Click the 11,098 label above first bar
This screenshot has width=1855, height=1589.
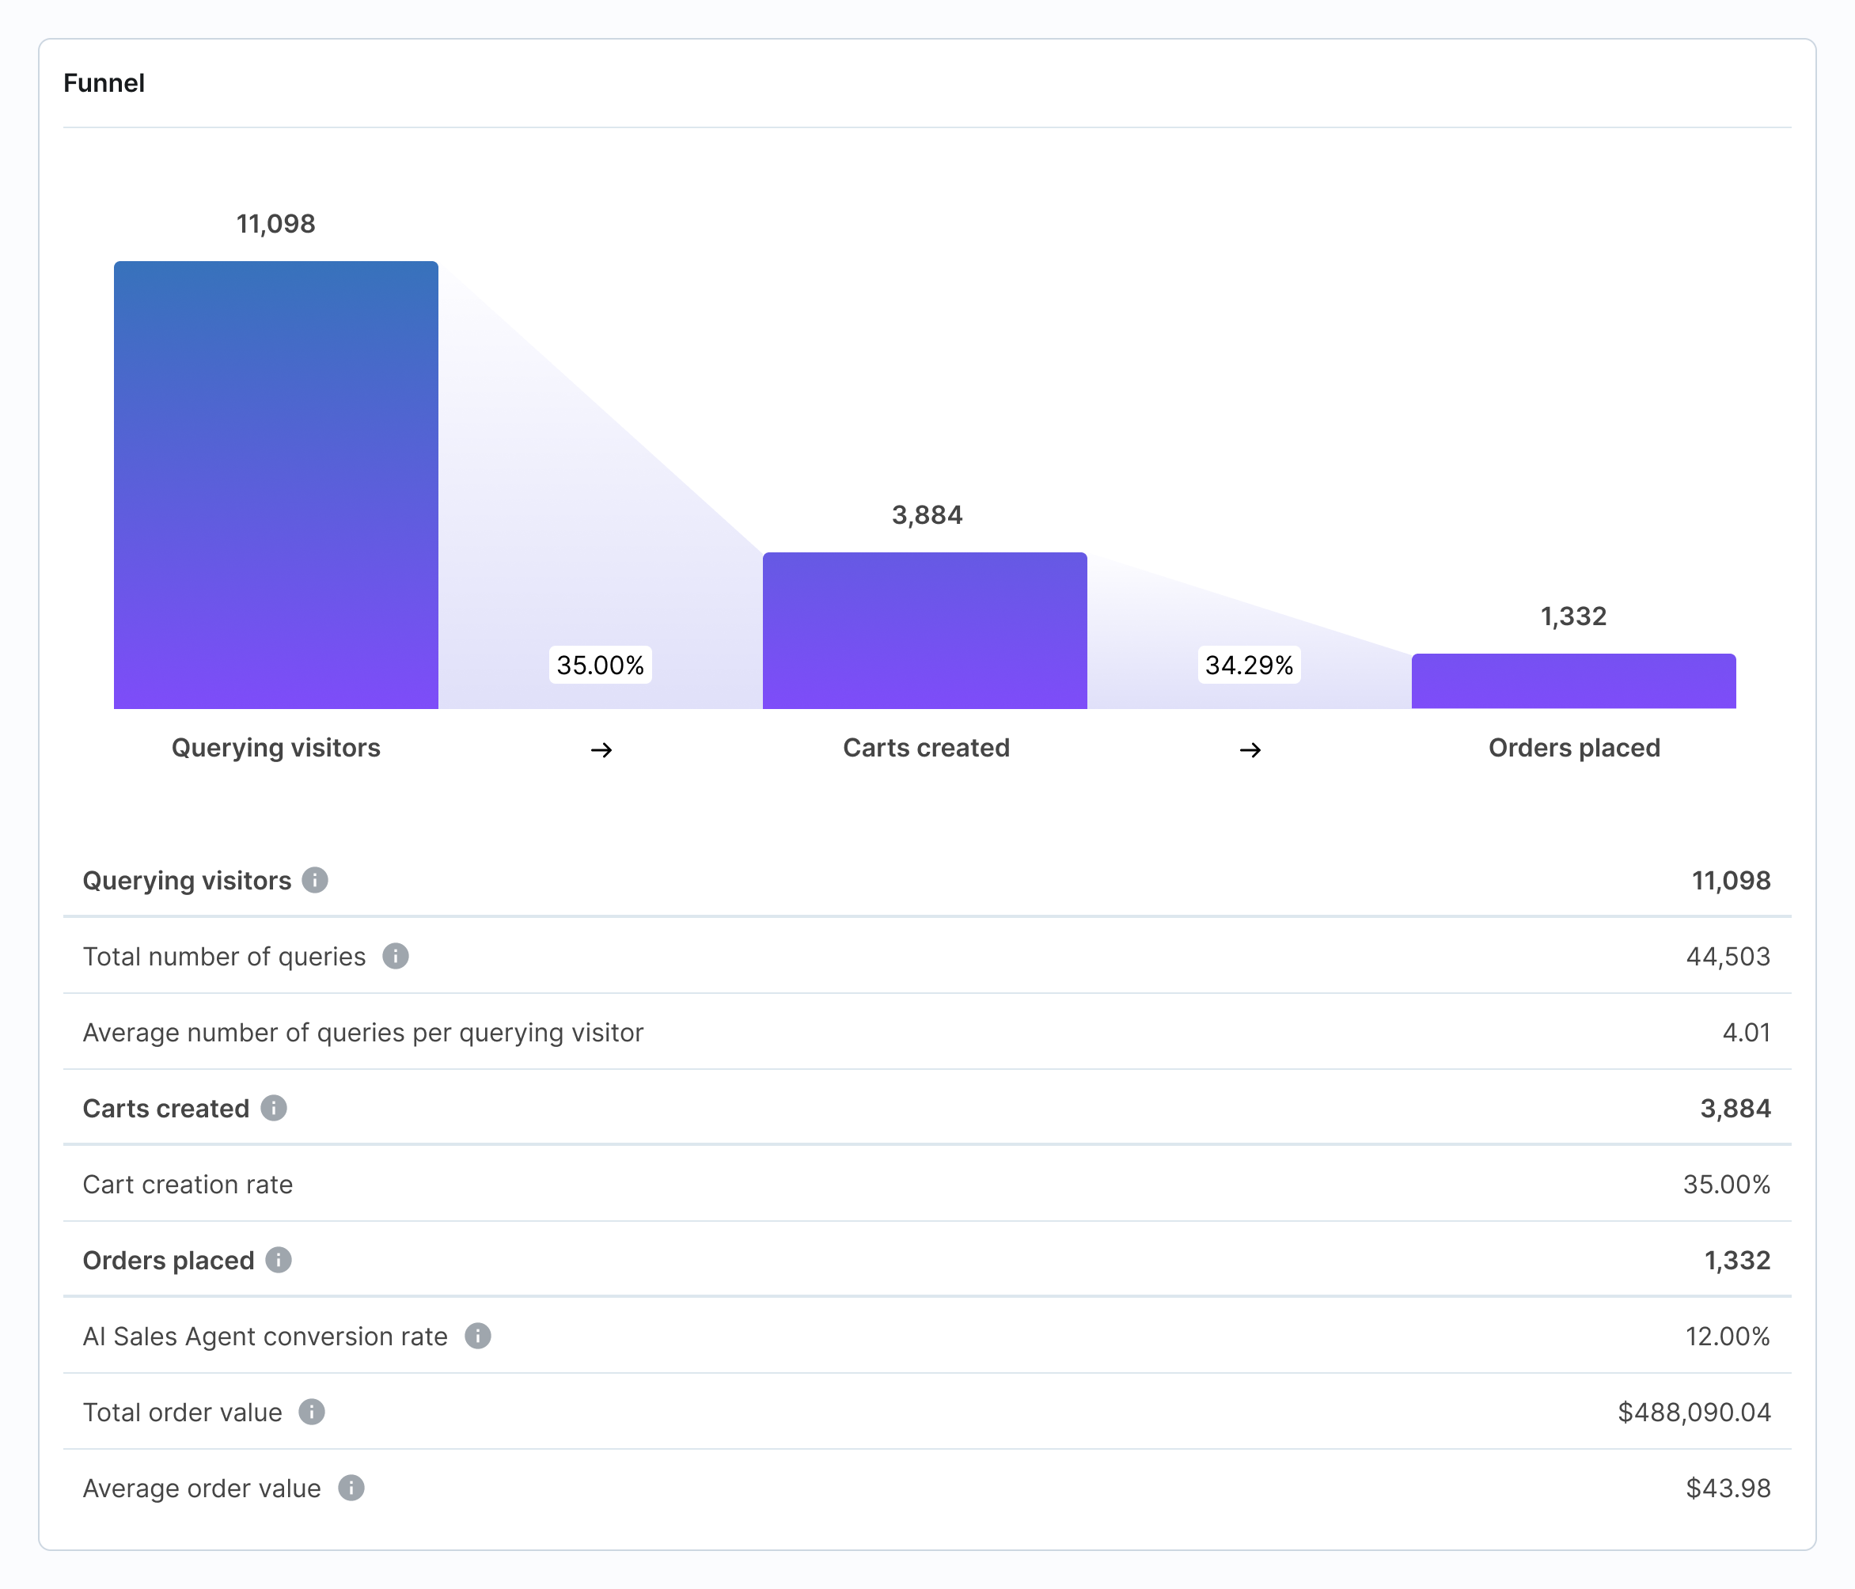[x=275, y=224]
